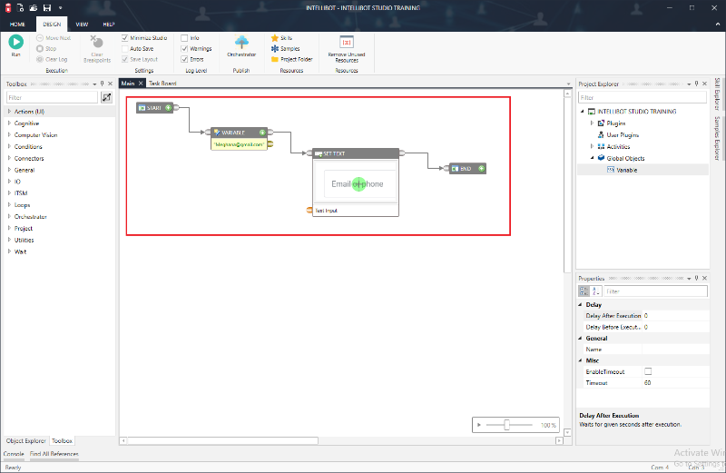This screenshot has height=473, width=726.
Task: Enable the Info log level checkbox
Action: [x=184, y=38]
